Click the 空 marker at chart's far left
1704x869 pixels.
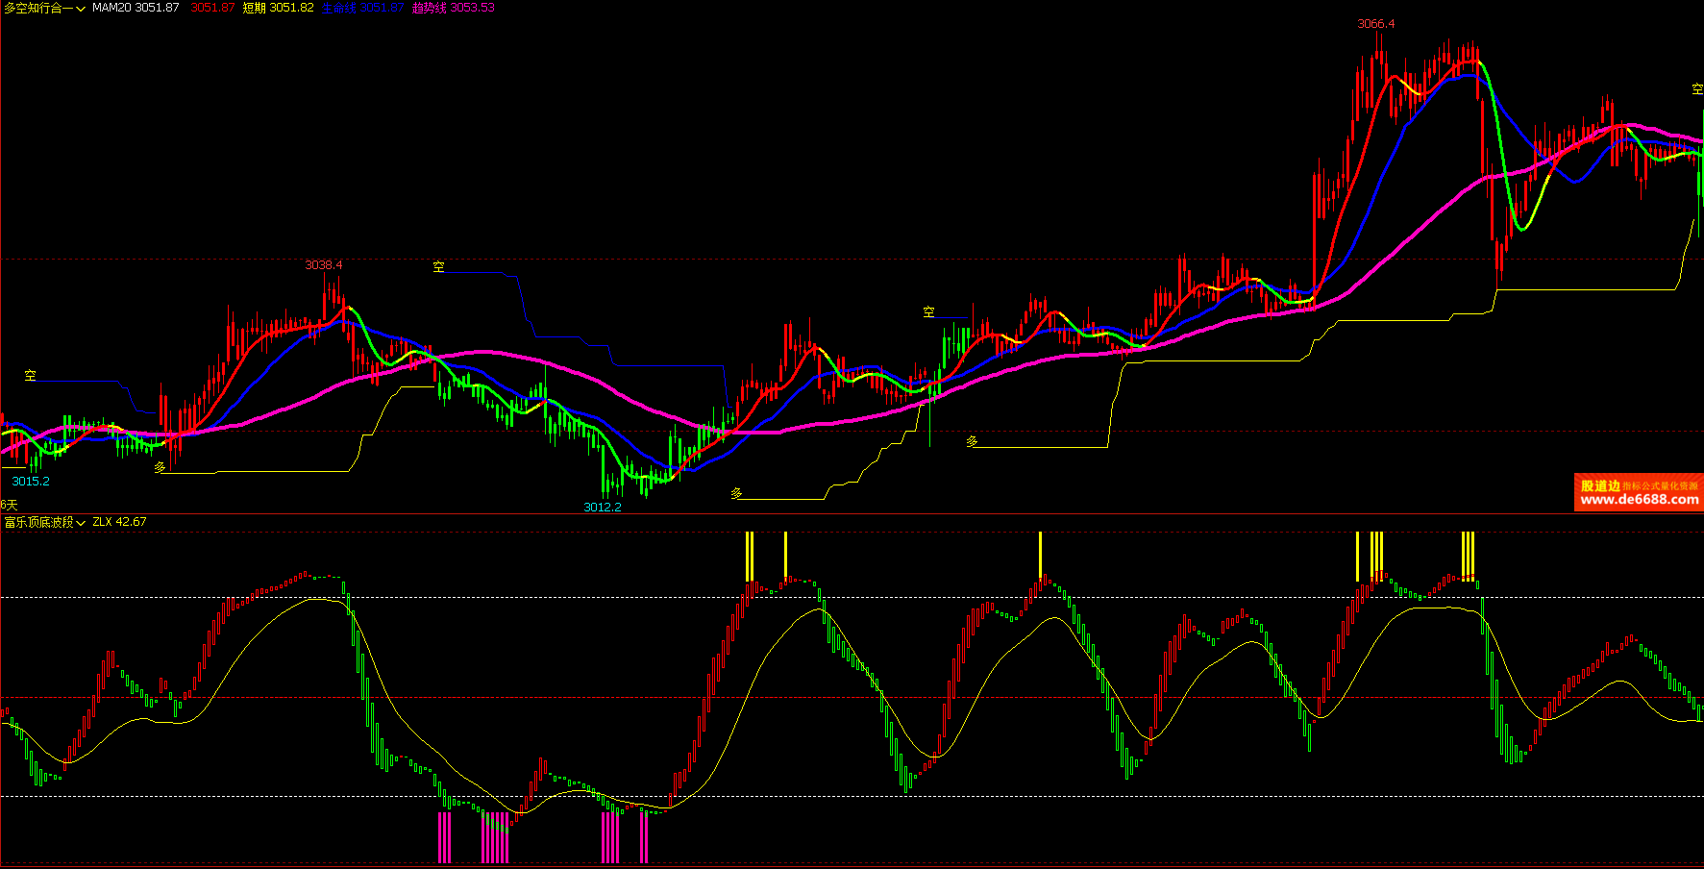pyautogui.click(x=31, y=376)
